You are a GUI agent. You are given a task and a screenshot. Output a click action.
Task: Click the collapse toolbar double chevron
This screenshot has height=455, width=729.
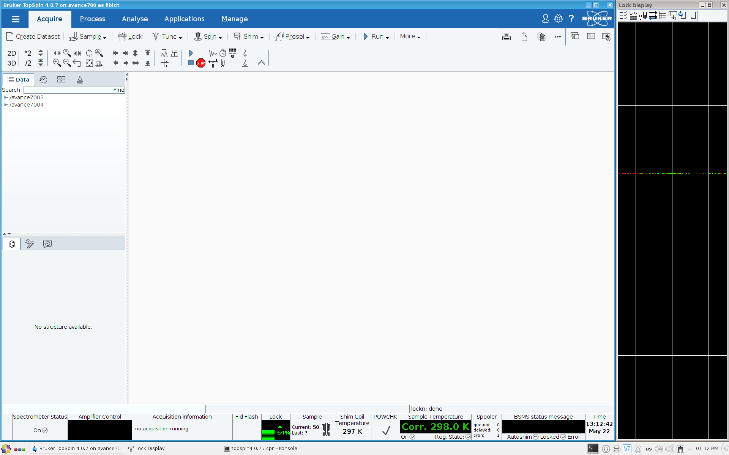click(262, 63)
